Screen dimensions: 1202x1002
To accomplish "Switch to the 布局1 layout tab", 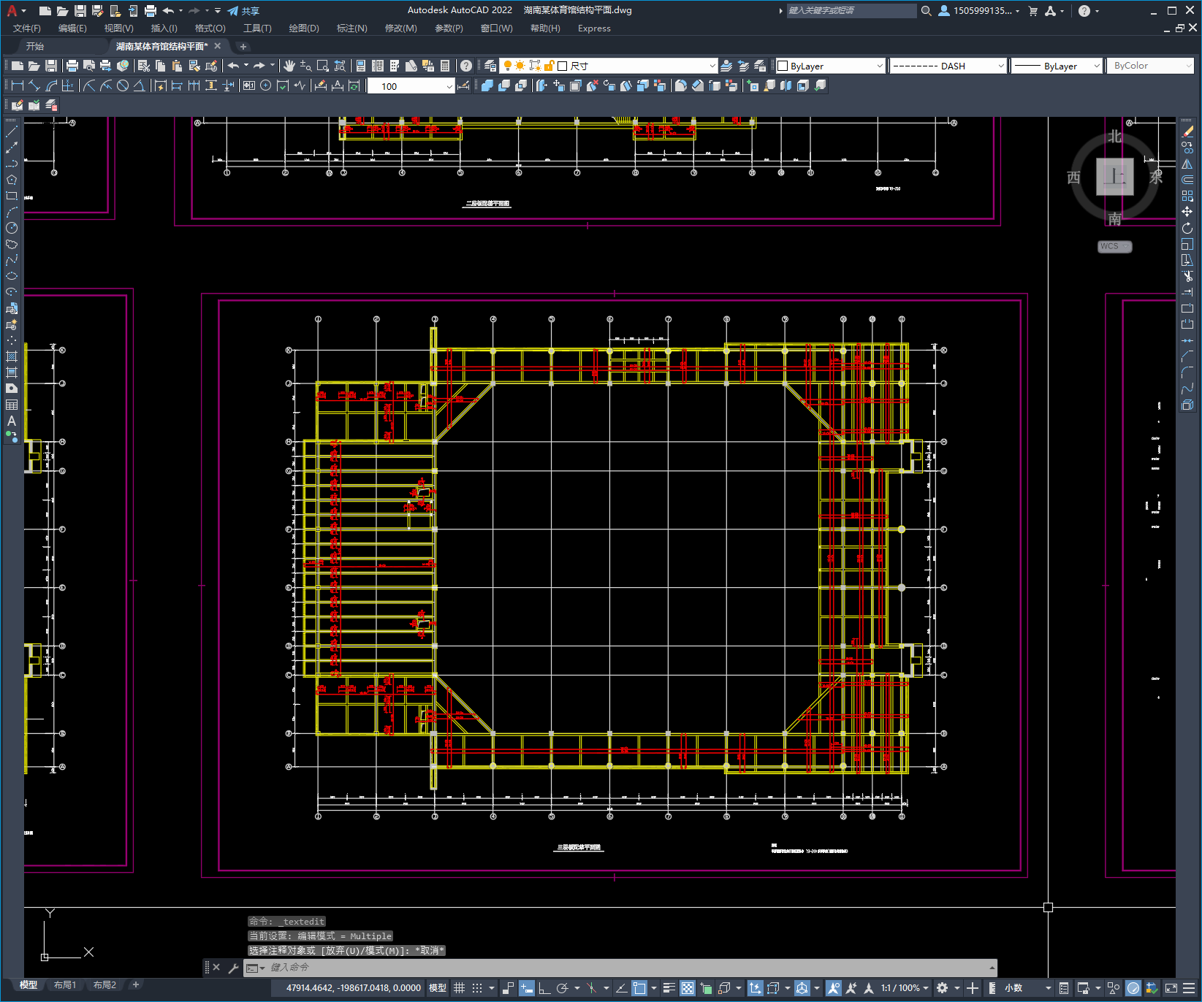I will point(65,984).
